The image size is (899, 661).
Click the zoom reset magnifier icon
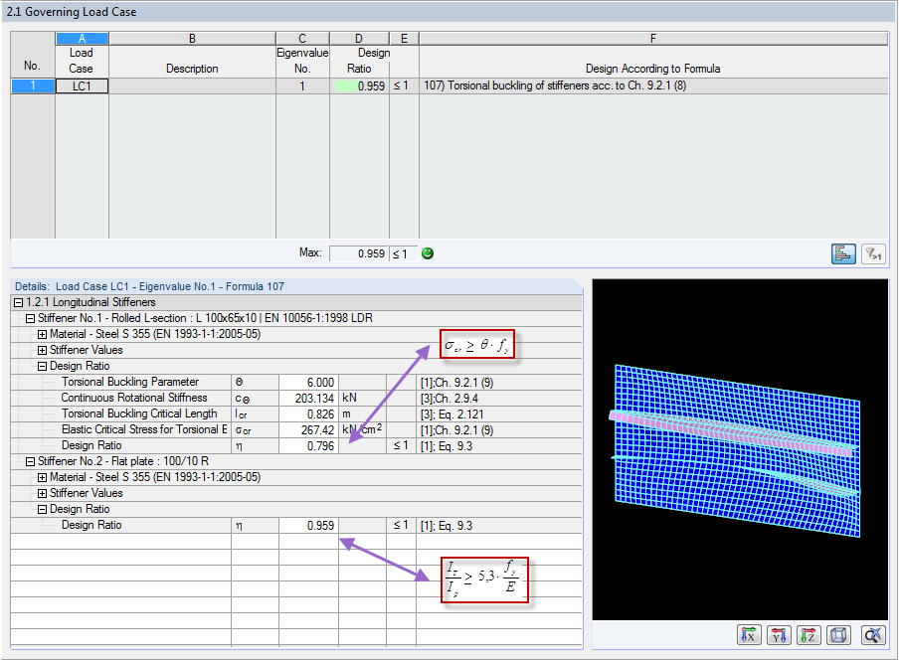(x=873, y=634)
